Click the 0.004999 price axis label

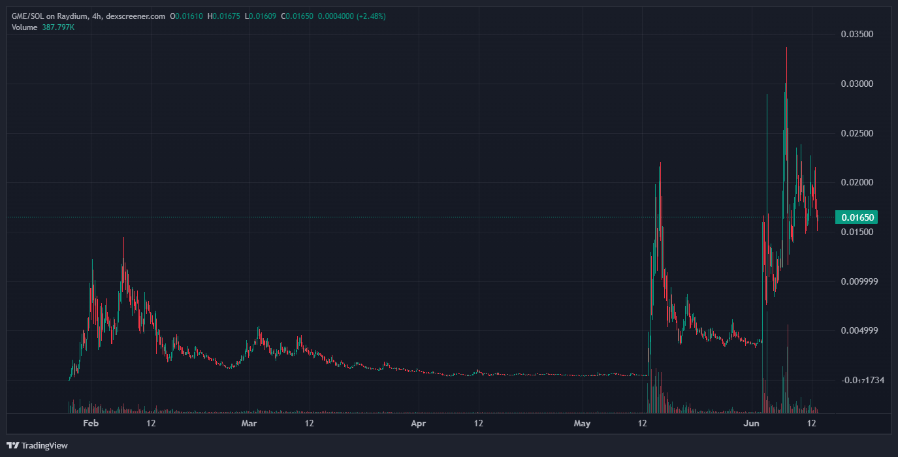[858, 330]
